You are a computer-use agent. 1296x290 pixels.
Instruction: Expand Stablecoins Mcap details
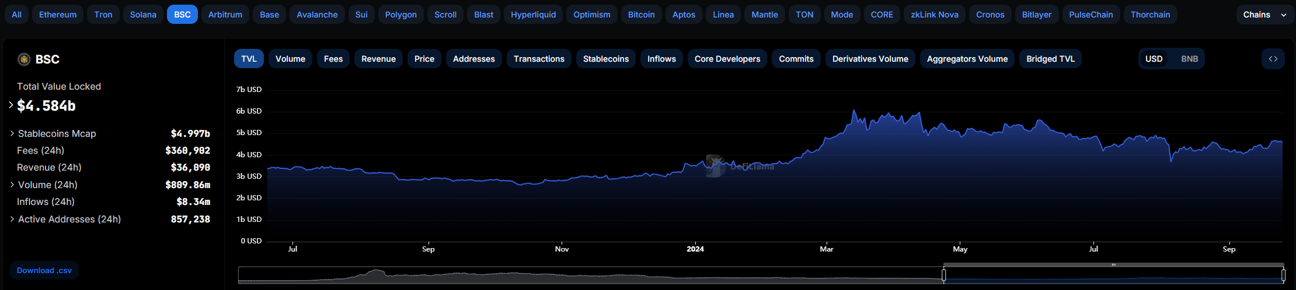click(x=12, y=133)
